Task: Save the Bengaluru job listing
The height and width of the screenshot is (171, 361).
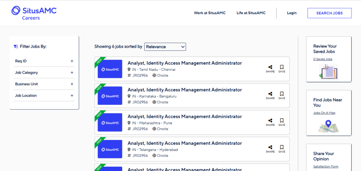Action: click(282, 96)
